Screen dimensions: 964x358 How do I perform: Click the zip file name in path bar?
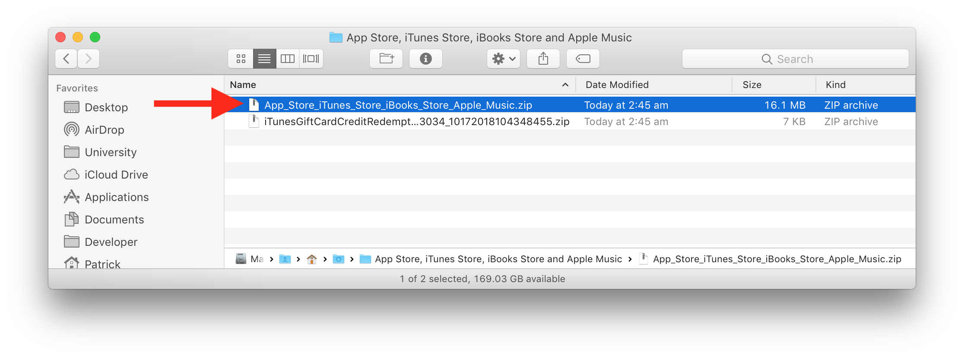pos(777,259)
